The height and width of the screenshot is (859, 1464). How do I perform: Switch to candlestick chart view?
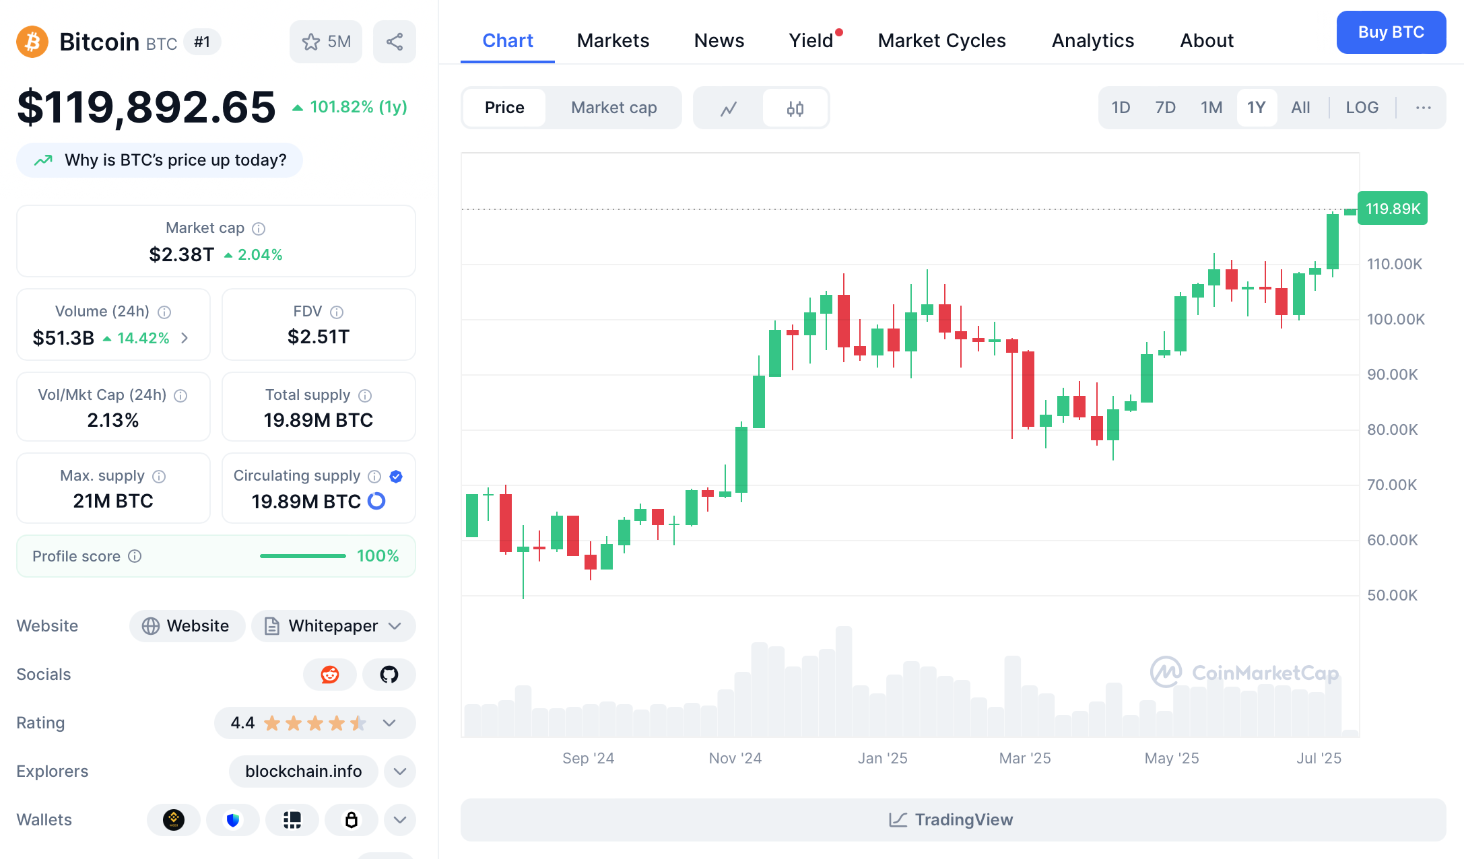click(795, 108)
